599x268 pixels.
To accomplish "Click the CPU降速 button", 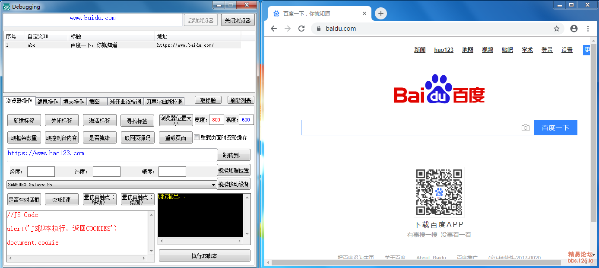I will [62, 199].
